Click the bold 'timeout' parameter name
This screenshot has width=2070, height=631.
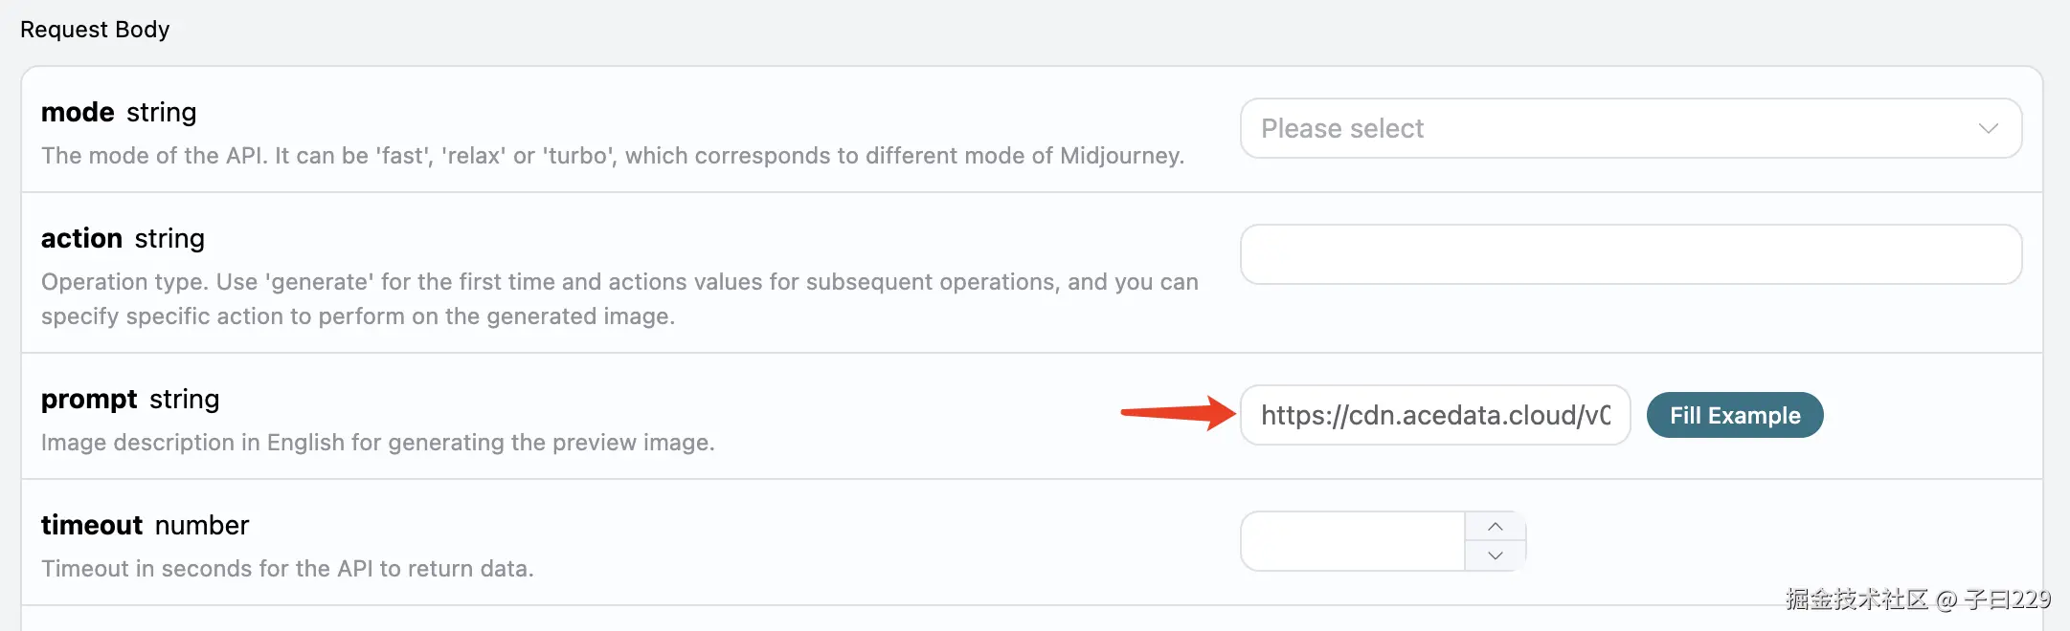(91, 525)
